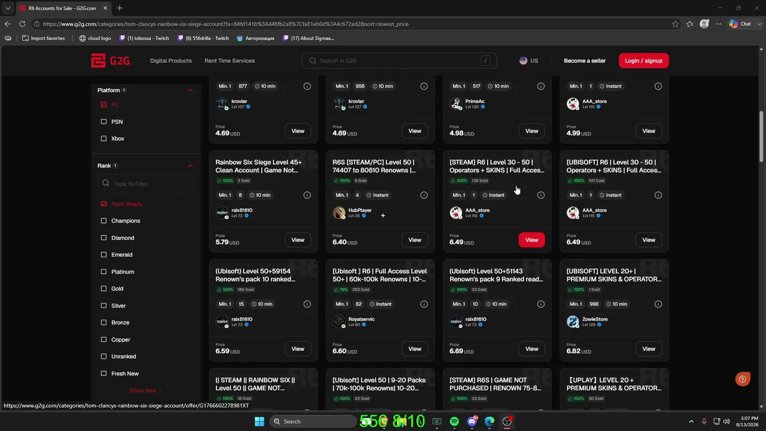Click HubPlayer's seller avatar
The height and width of the screenshot is (431, 766).
(x=339, y=213)
